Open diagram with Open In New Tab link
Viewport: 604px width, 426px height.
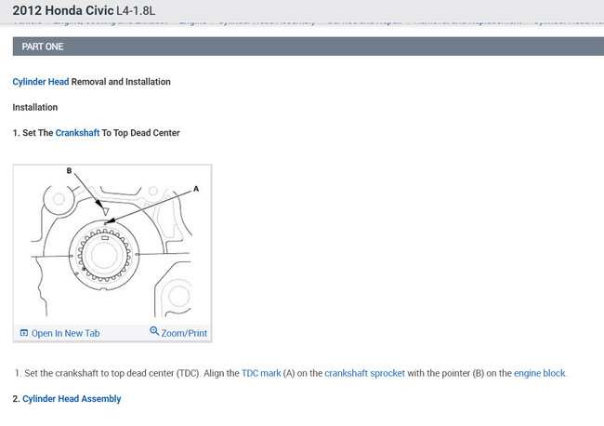(65, 333)
